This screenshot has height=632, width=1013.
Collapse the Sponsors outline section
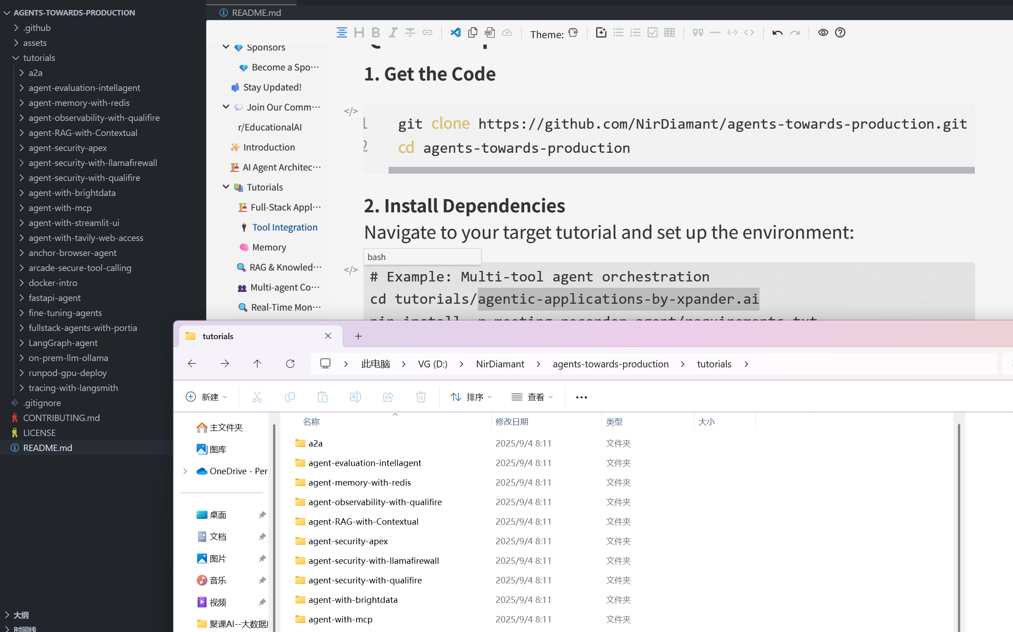(226, 47)
